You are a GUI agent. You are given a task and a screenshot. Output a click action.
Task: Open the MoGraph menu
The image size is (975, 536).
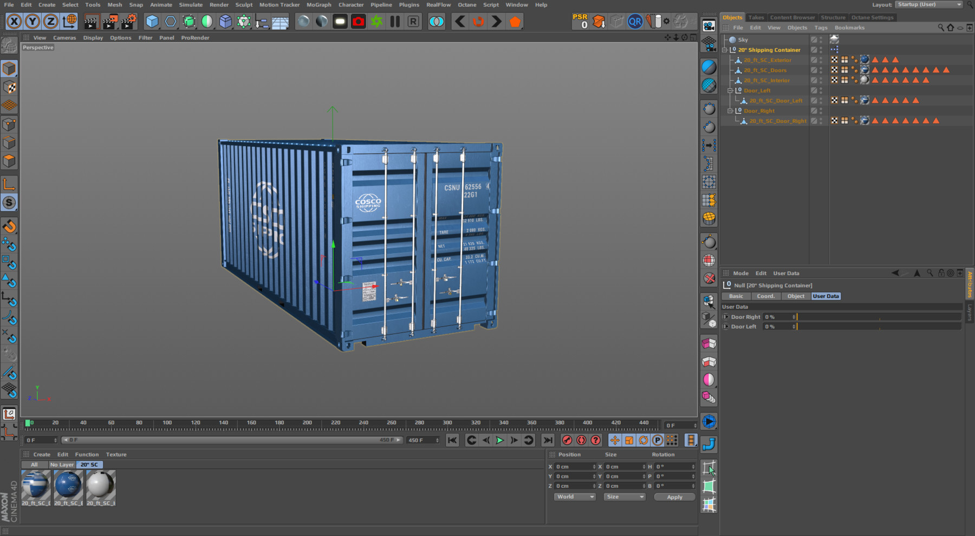coord(318,5)
